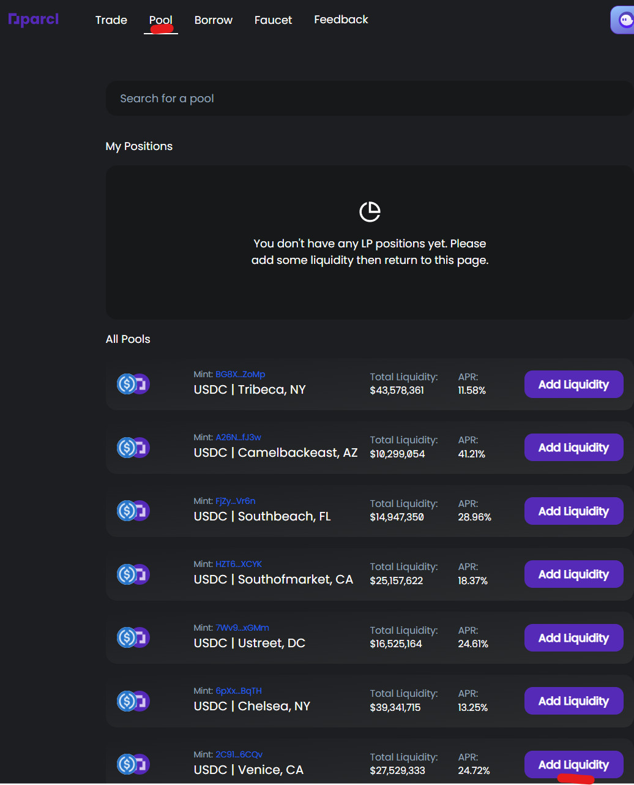Add Liquidity to the Chelsea, NY pool

click(x=574, y=701)
